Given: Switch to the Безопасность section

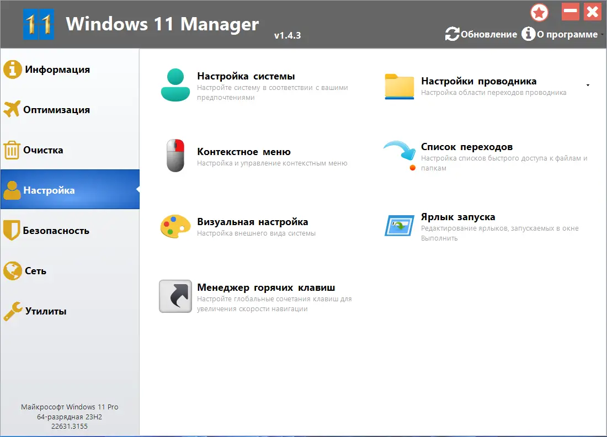Looking at the screenshot, I should point(70,231).
